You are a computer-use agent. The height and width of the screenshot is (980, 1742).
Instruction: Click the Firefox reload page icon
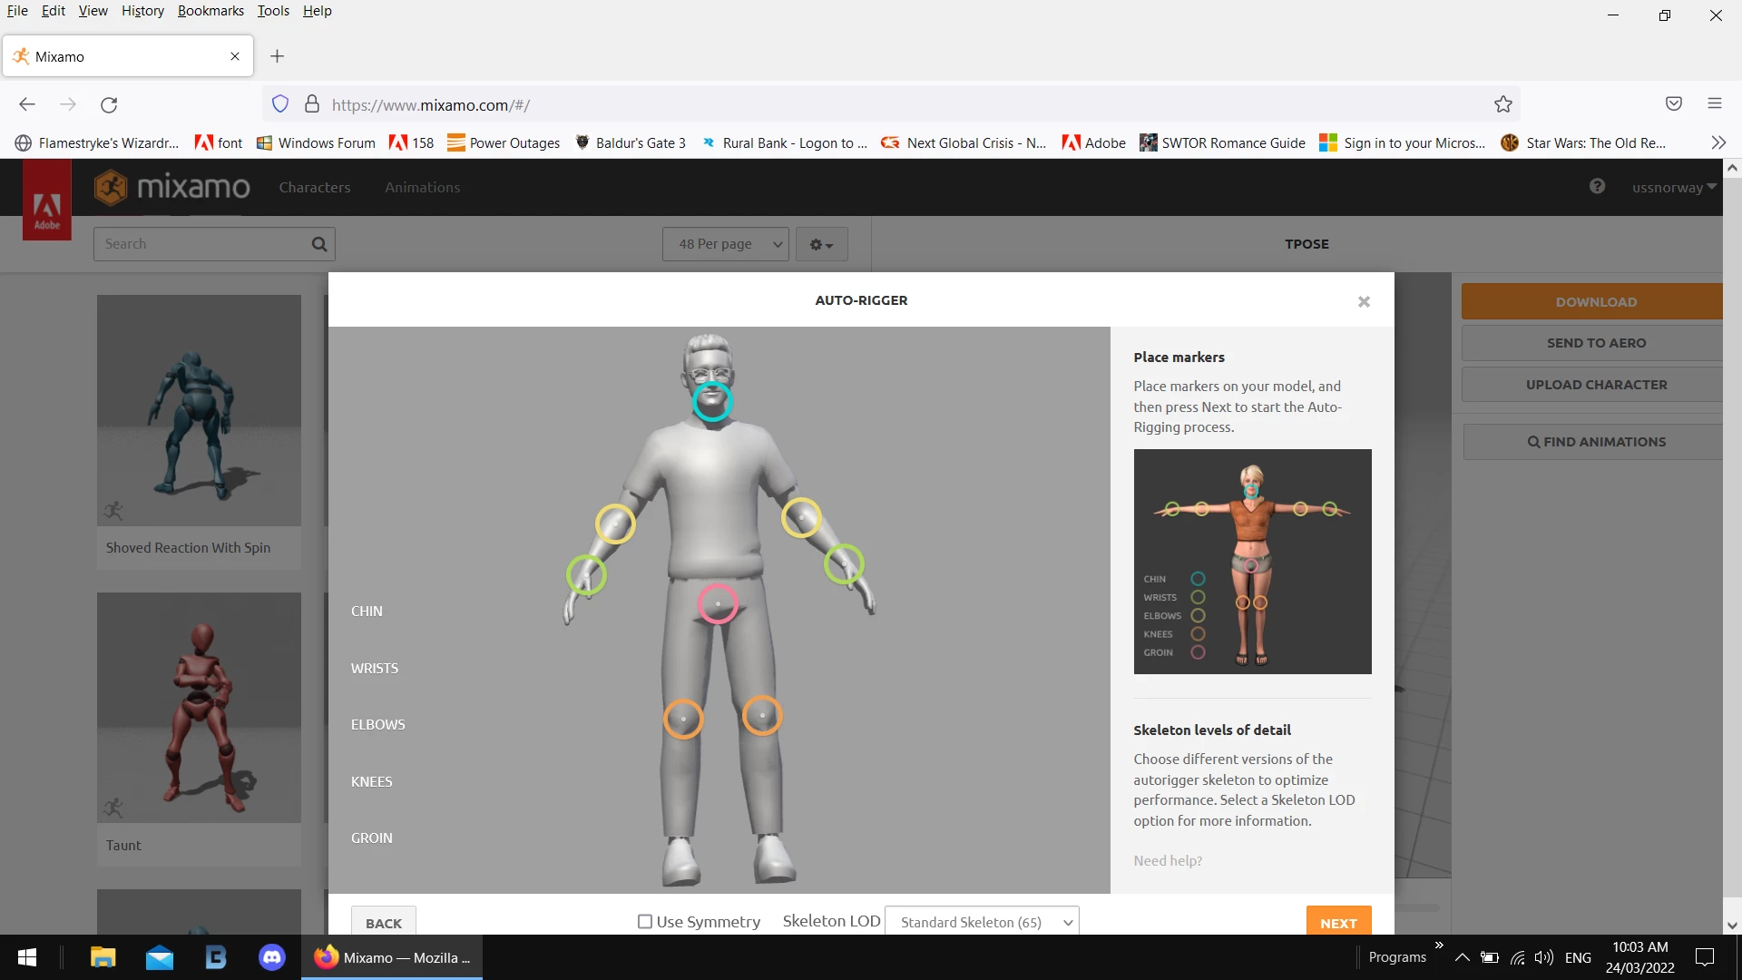tap(109, 104)
